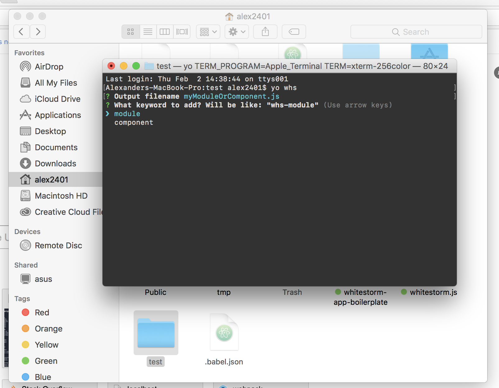Open Applications from Finder sidebar
The width and height of the screenshot is (499, 388).
click(56, 115)
